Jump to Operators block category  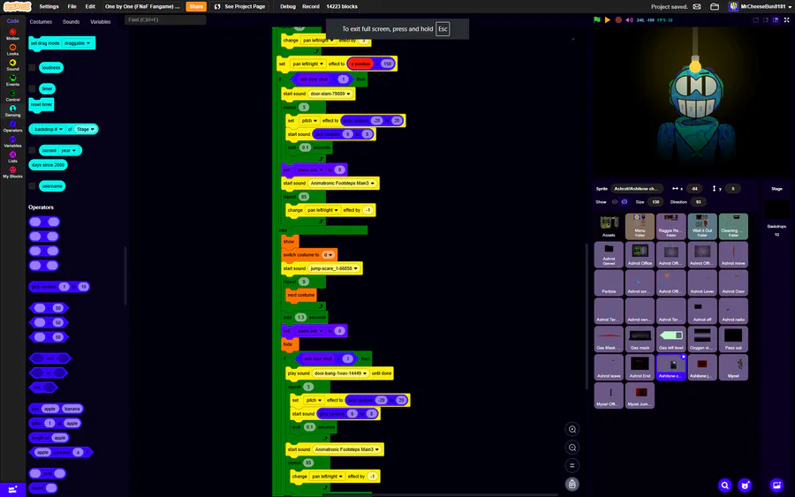click(12, 126)
